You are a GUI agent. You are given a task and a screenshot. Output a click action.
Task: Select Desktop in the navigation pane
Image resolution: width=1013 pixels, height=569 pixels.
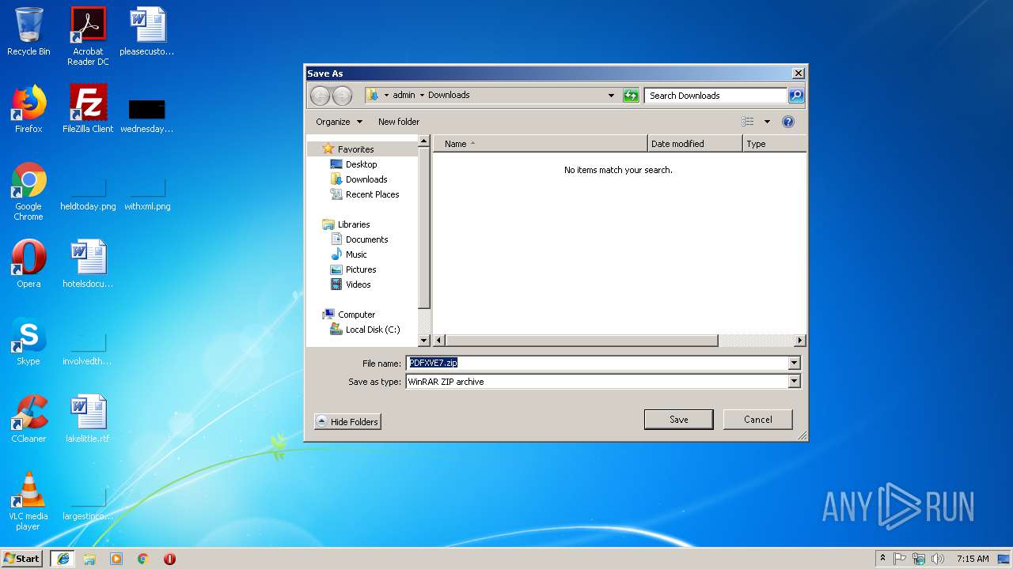(361, 164)
